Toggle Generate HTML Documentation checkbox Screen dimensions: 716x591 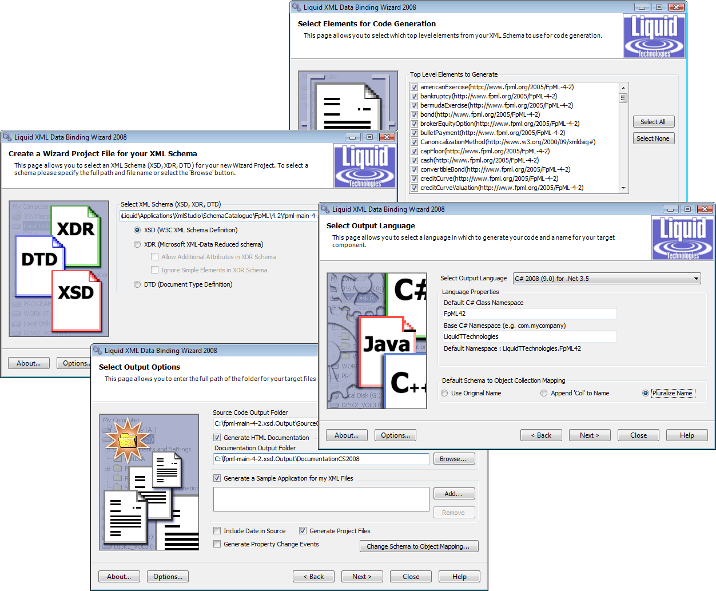coord(217,438)
